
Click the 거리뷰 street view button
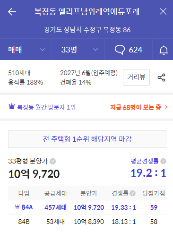(136, 77)
